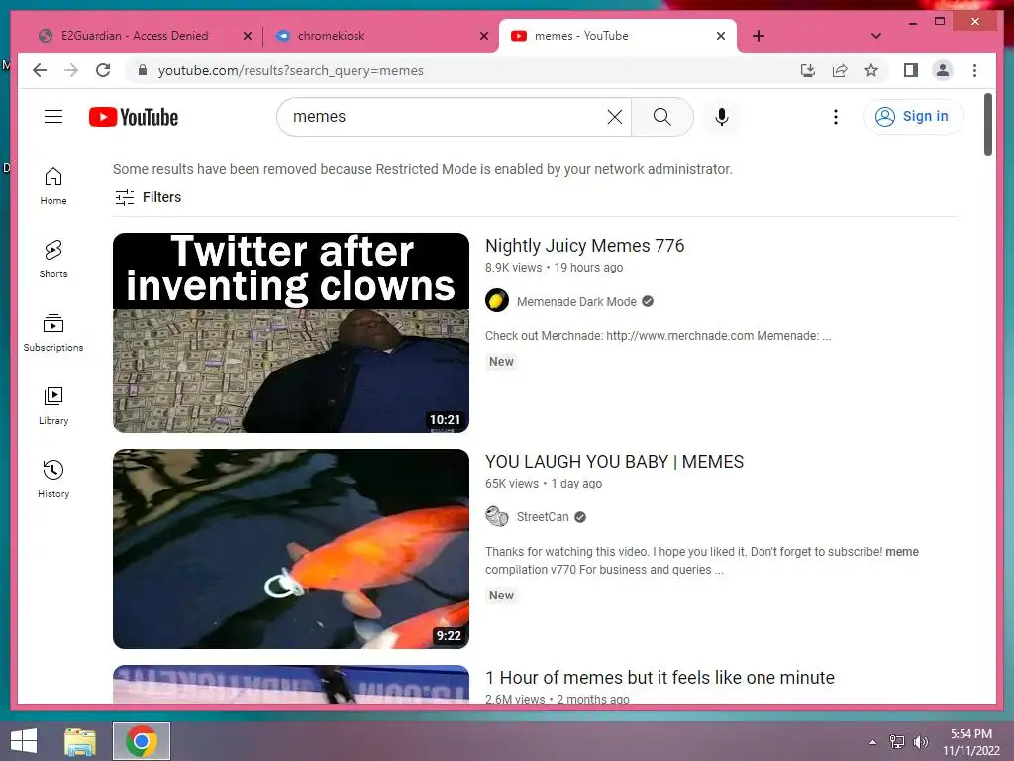Open History in the sidebar
Screen dimensions: 1014x761
(x=53, y=480)
